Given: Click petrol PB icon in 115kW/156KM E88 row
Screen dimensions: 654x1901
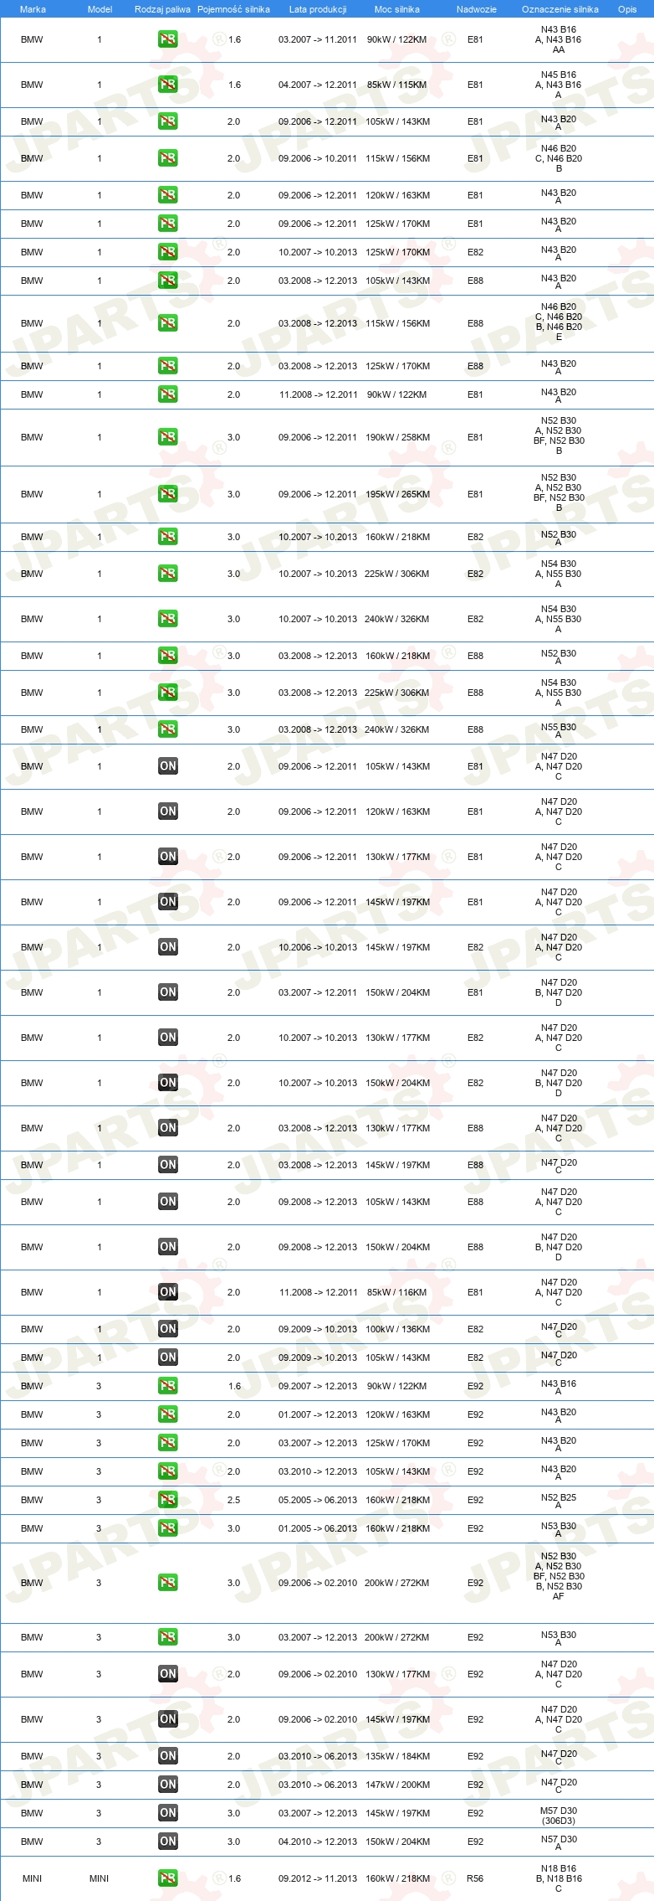Looking at the screenshot, I should (168, 323).
